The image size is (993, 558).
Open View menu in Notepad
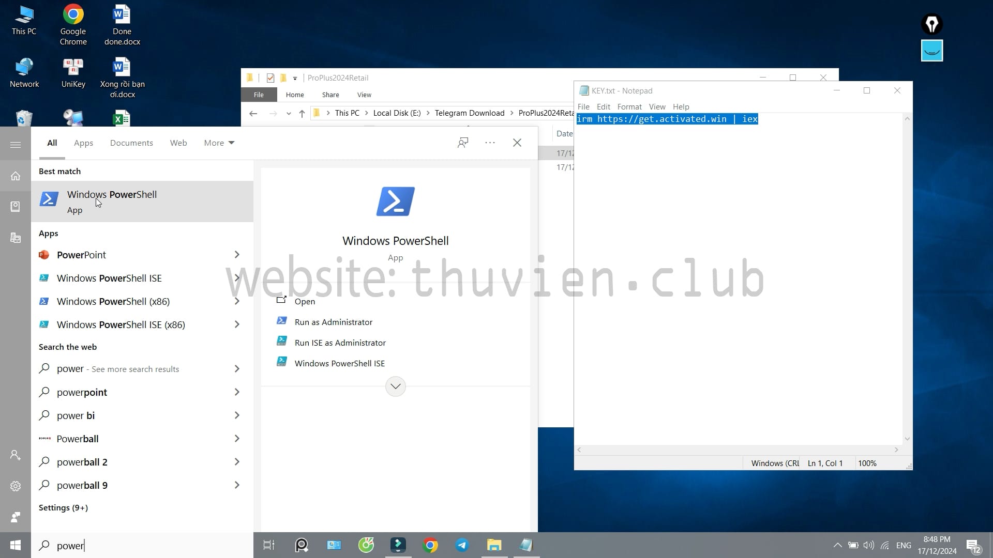pyautogui.click(x=657, y=106)
